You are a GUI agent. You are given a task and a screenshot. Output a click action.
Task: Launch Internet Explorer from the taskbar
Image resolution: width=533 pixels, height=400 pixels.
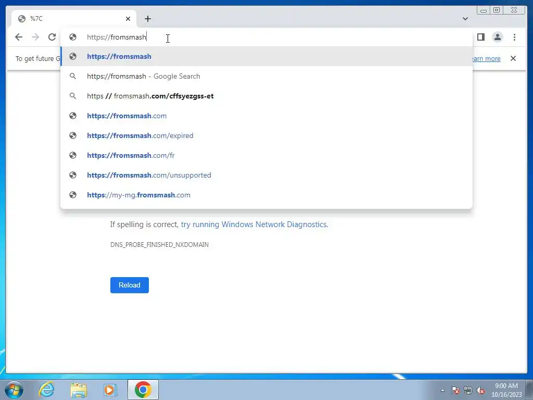click(46, 390)
